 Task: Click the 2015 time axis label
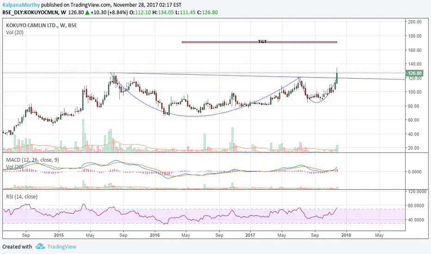59,236
